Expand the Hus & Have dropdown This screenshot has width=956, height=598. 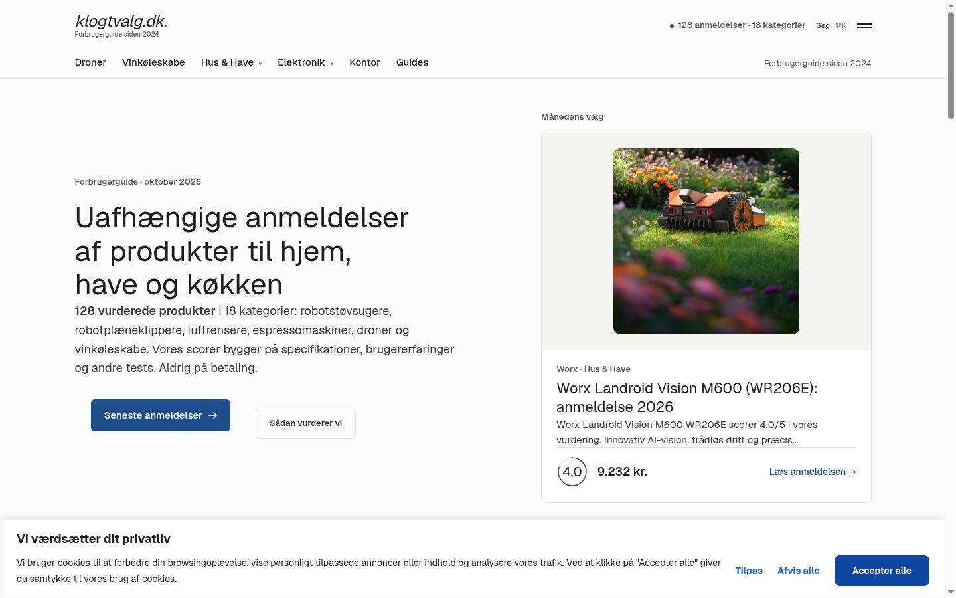pyautogui.click(x=232, y=62)
